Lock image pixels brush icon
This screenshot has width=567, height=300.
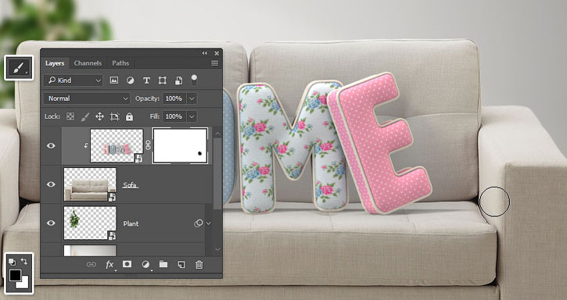click(x=85, y=116)
